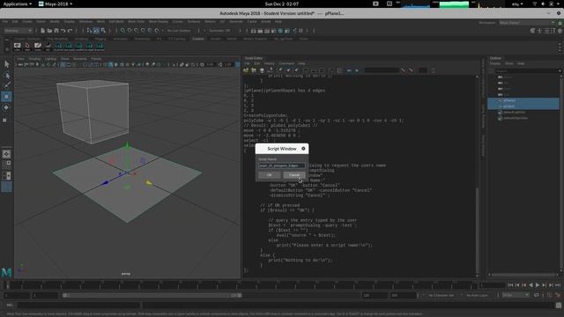This screenshot has width=564, height=317.
Task: Click play forwards button
Action: [x=538, y=285]
